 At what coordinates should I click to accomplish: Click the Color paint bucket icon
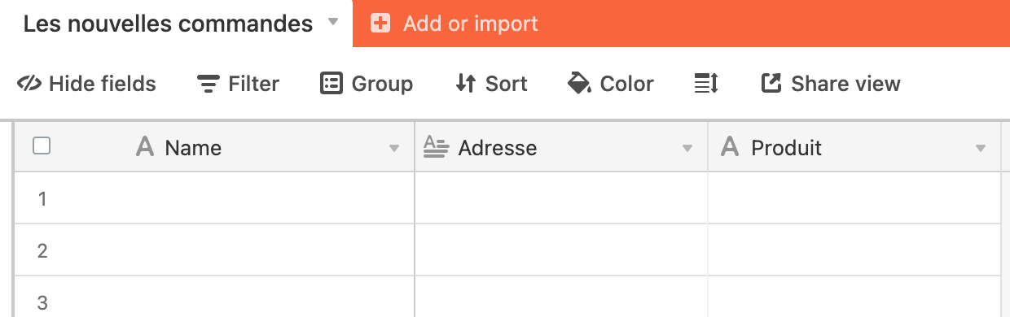pos(579,84)
